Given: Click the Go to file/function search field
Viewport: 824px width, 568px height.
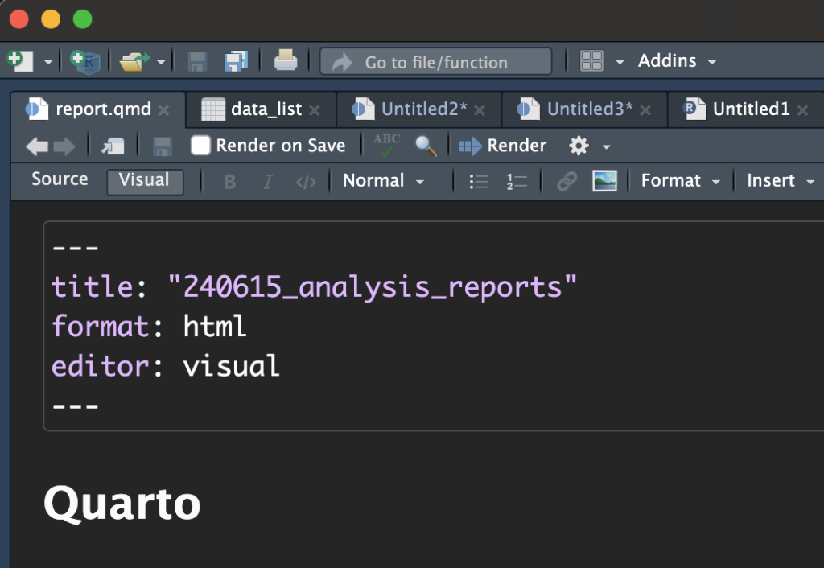Looking at the screenshot, I should point(436,62).
